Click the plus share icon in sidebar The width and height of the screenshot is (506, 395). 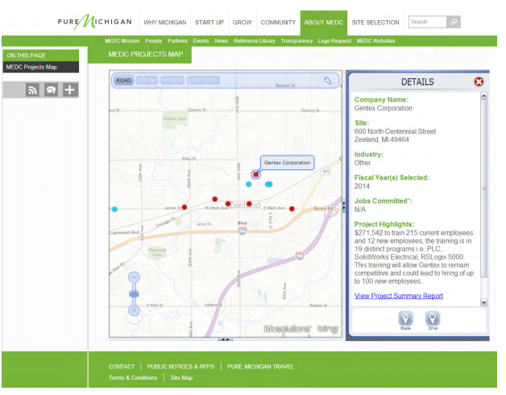[x=70, y=89]
